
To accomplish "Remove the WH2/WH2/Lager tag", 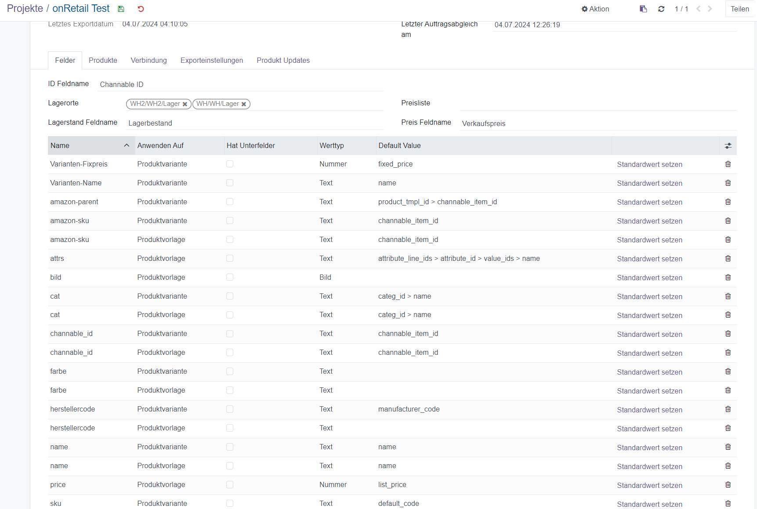I will coord(185,104).
